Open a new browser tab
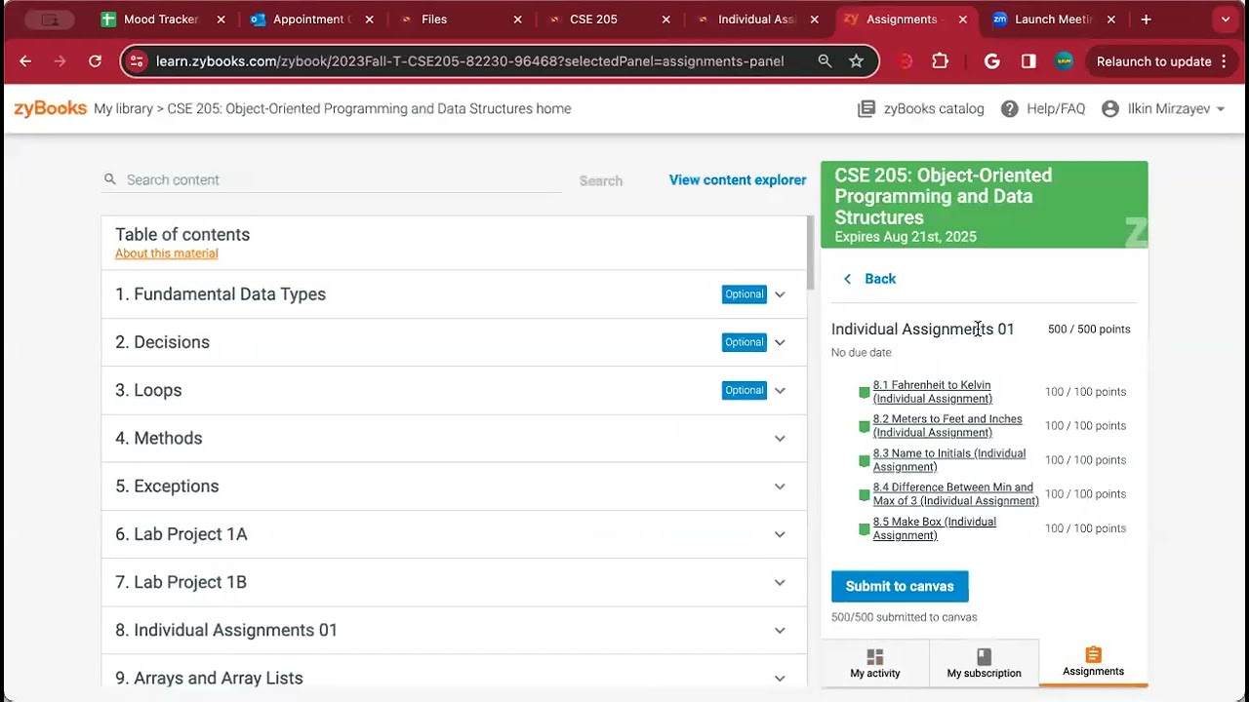 1146,19
